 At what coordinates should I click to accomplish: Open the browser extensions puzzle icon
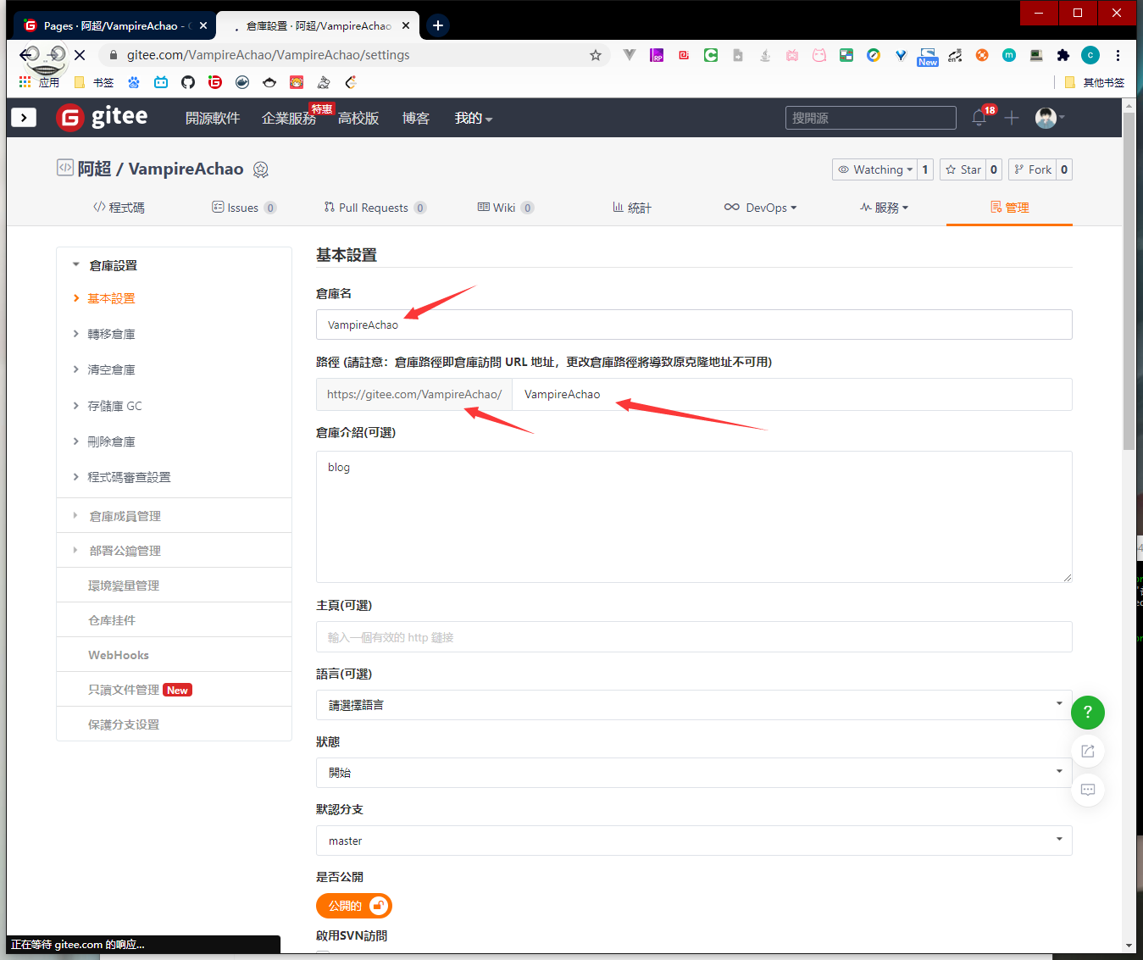[x=1063, y=55]
